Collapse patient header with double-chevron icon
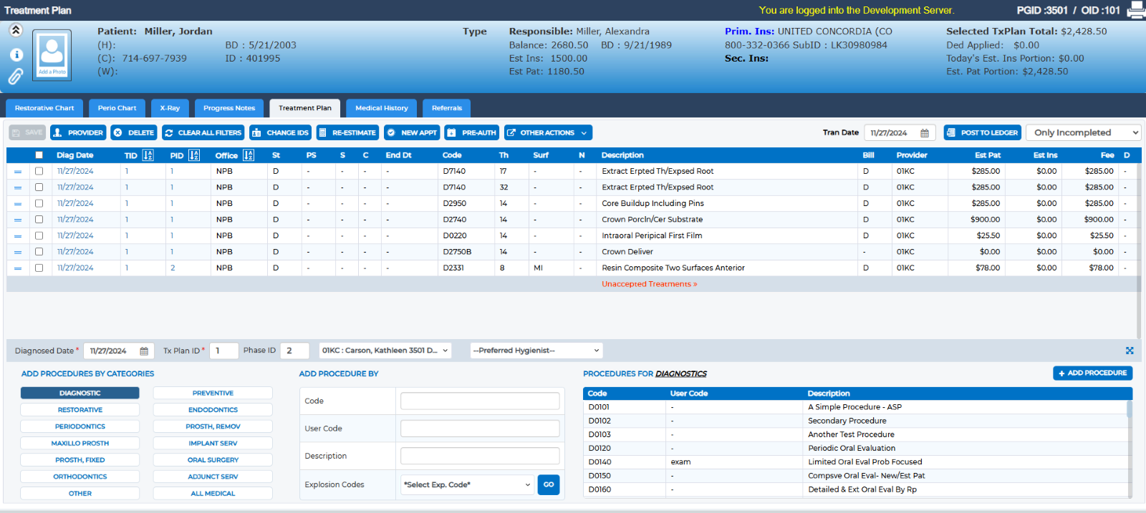Screen dimensions: 1146x513 (x=16, y=30)
